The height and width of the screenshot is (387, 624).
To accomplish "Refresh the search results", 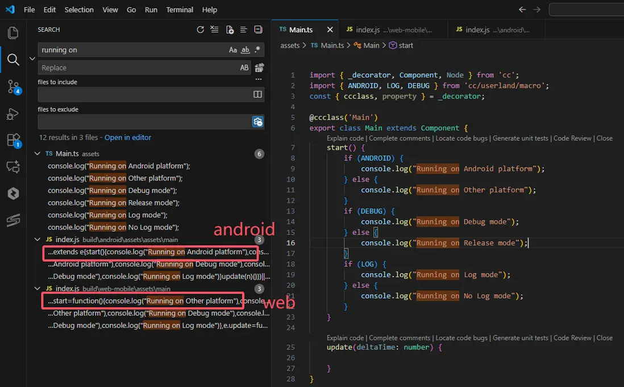I will (x=200, y=30).
